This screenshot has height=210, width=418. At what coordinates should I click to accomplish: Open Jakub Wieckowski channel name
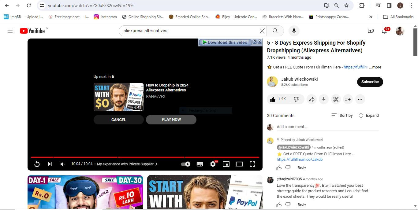tap(299, 79)
